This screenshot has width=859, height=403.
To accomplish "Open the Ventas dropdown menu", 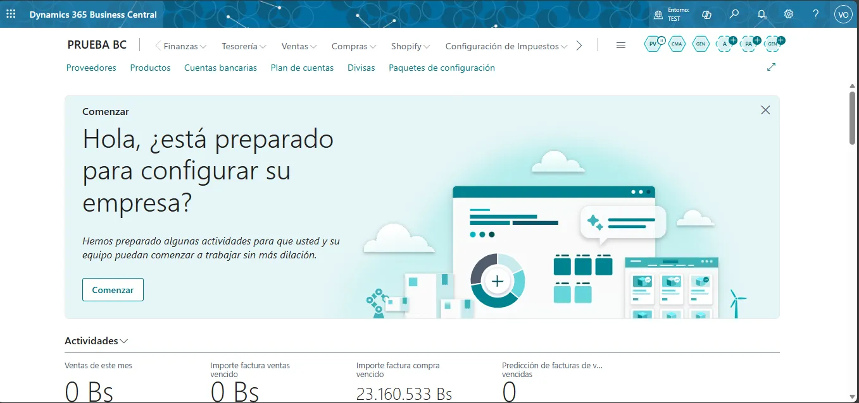I will (x=299, y=46).
